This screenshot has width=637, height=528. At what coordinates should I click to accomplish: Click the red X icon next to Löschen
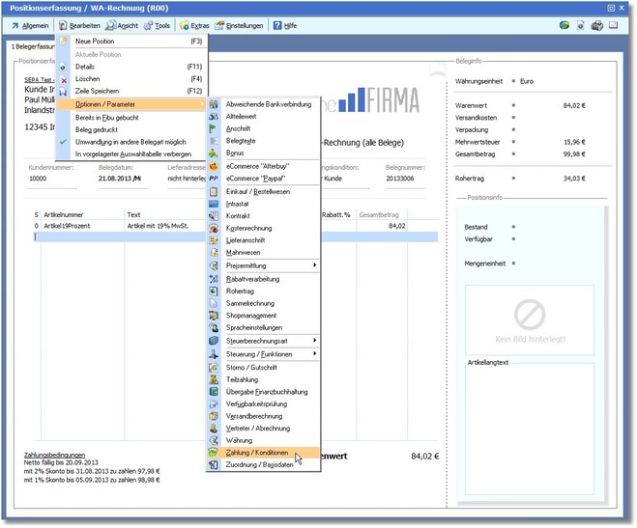[x=64, y=79]
